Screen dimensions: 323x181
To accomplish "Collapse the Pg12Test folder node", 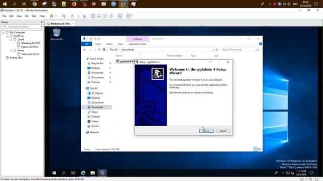I will click(7, 36).
